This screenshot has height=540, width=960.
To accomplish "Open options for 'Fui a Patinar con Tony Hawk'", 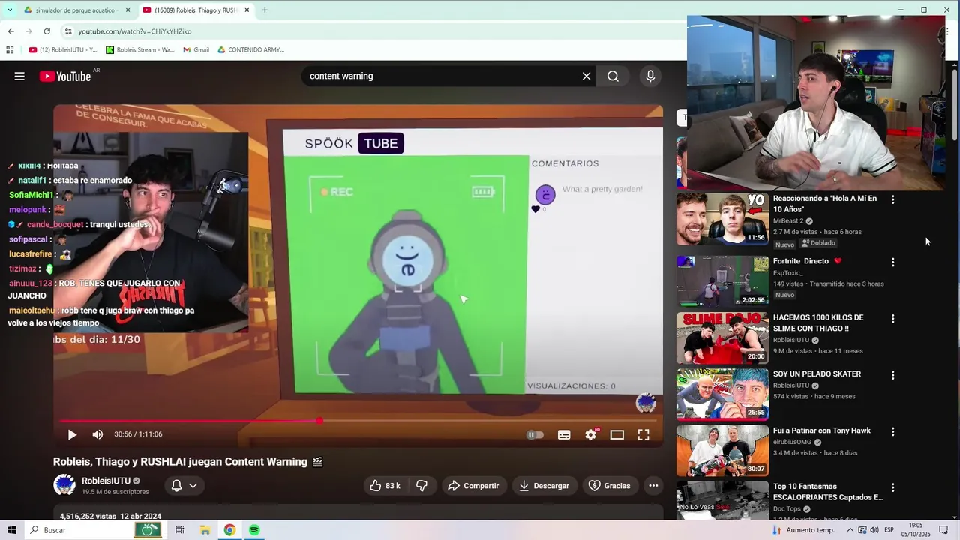I will [x=892, y=432].
